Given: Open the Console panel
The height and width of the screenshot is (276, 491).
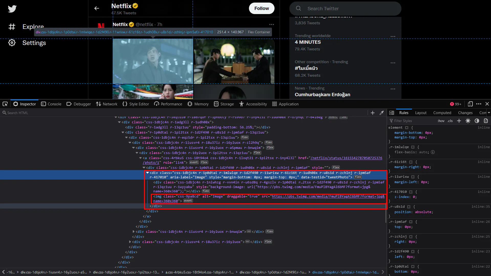Looking at the screenshot, I should tap(51, 104).
